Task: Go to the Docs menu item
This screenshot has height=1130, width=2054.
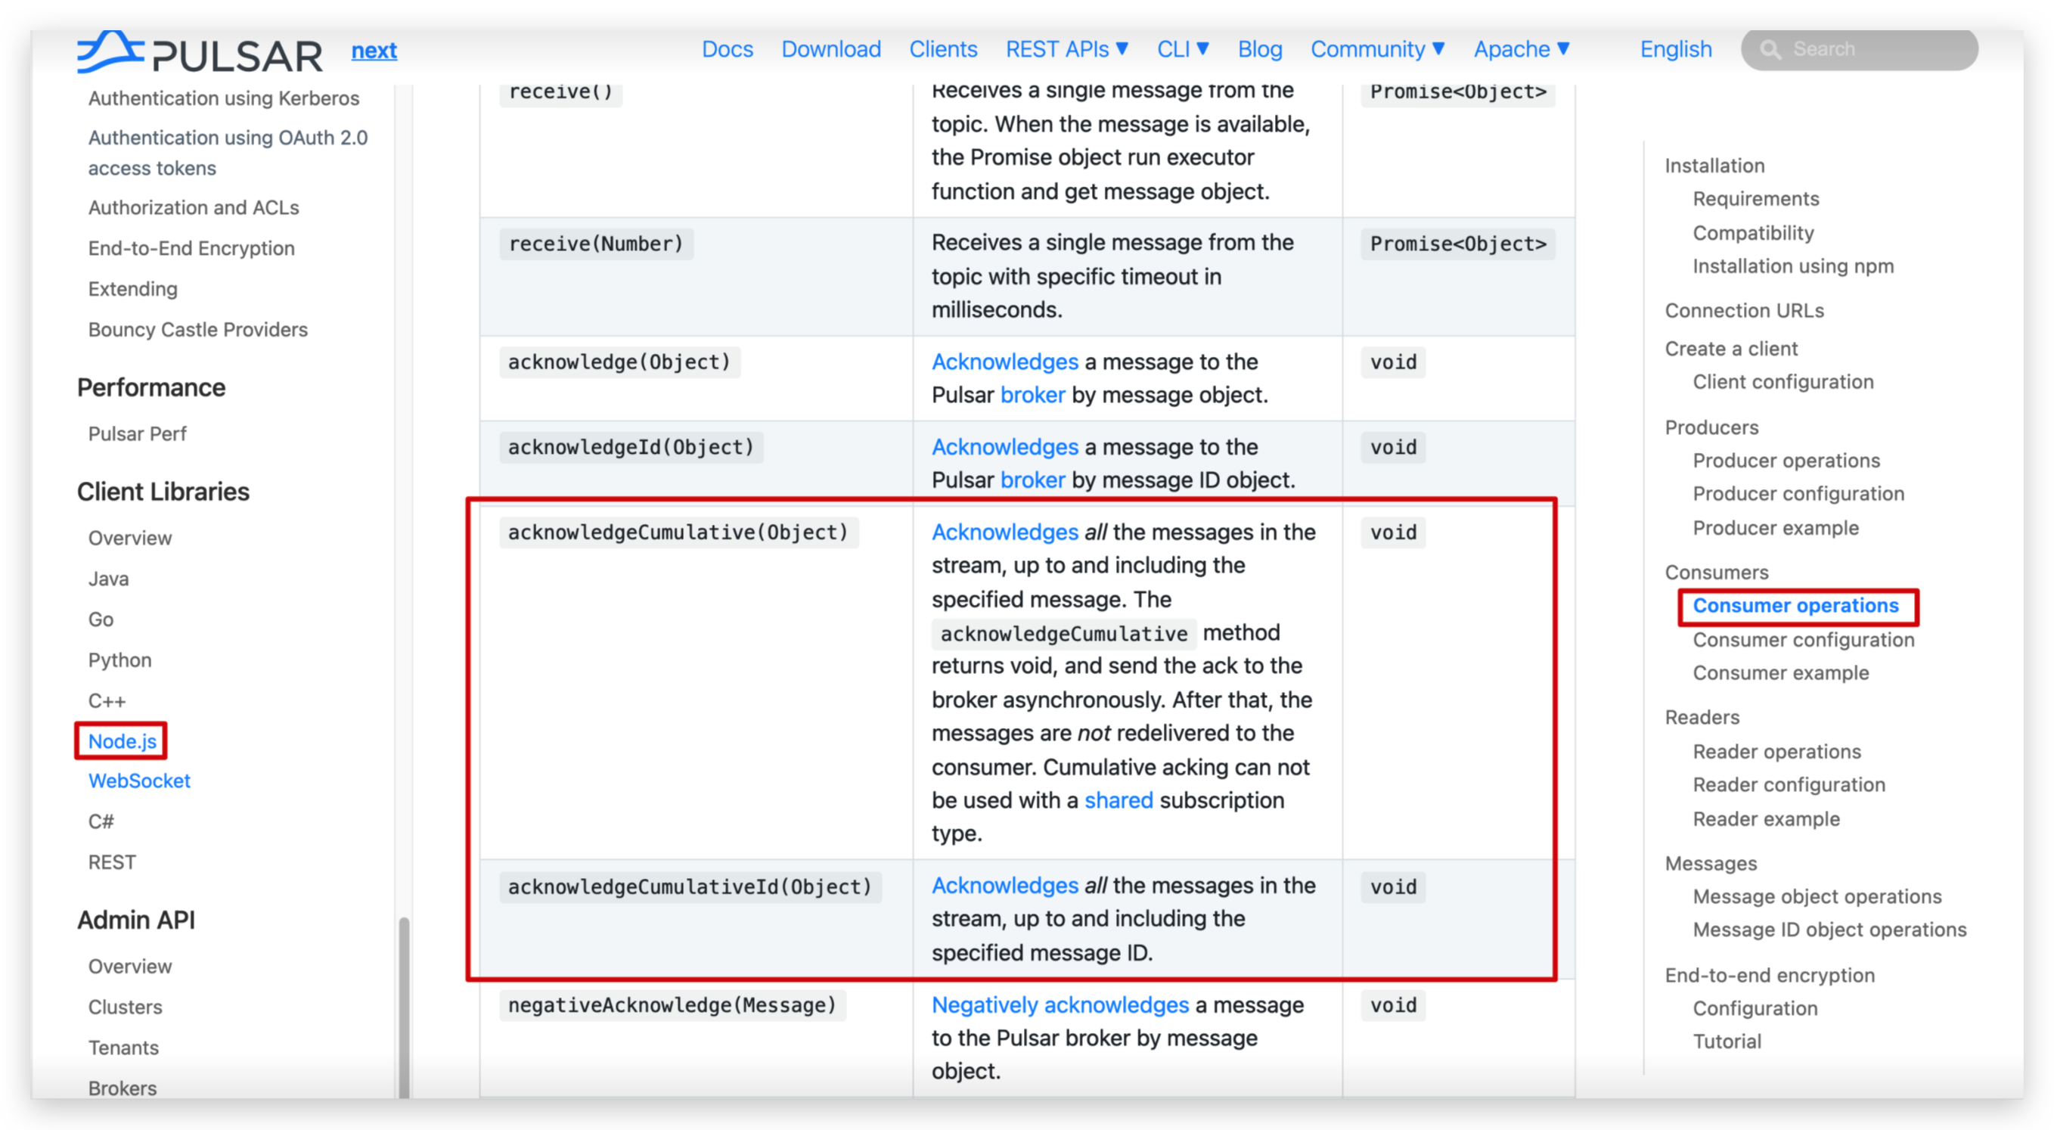Action: 727,49
